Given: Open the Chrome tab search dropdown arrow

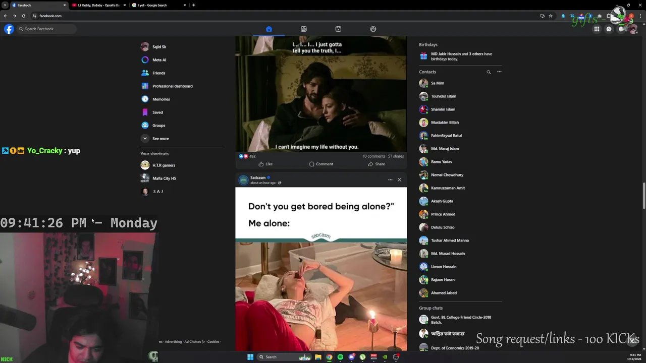Looking at the screenshot, I should 5,5.
